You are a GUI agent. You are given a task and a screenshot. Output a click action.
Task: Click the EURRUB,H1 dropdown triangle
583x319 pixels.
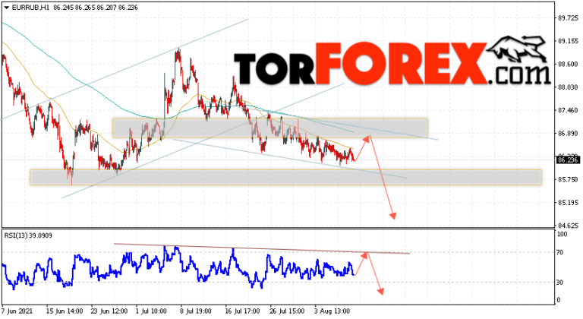click(x=6, y=8)
